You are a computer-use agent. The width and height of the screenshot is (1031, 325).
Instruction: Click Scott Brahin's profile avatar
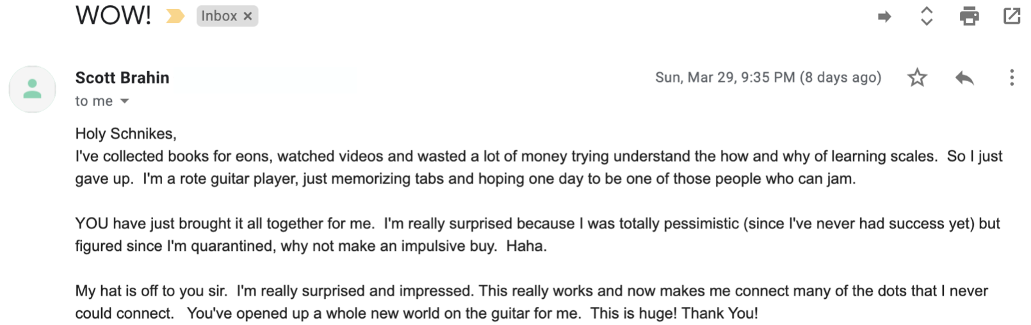point(33,90)
